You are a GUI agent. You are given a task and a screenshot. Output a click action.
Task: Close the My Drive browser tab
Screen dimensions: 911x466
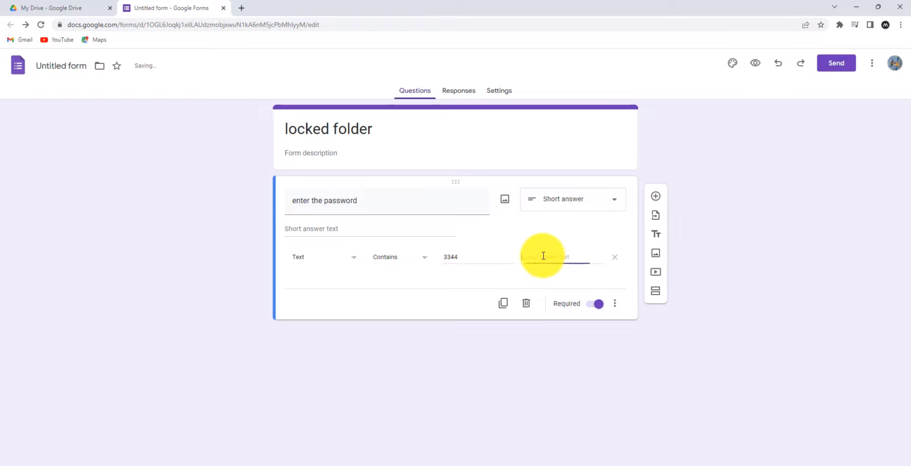point(110,8)
